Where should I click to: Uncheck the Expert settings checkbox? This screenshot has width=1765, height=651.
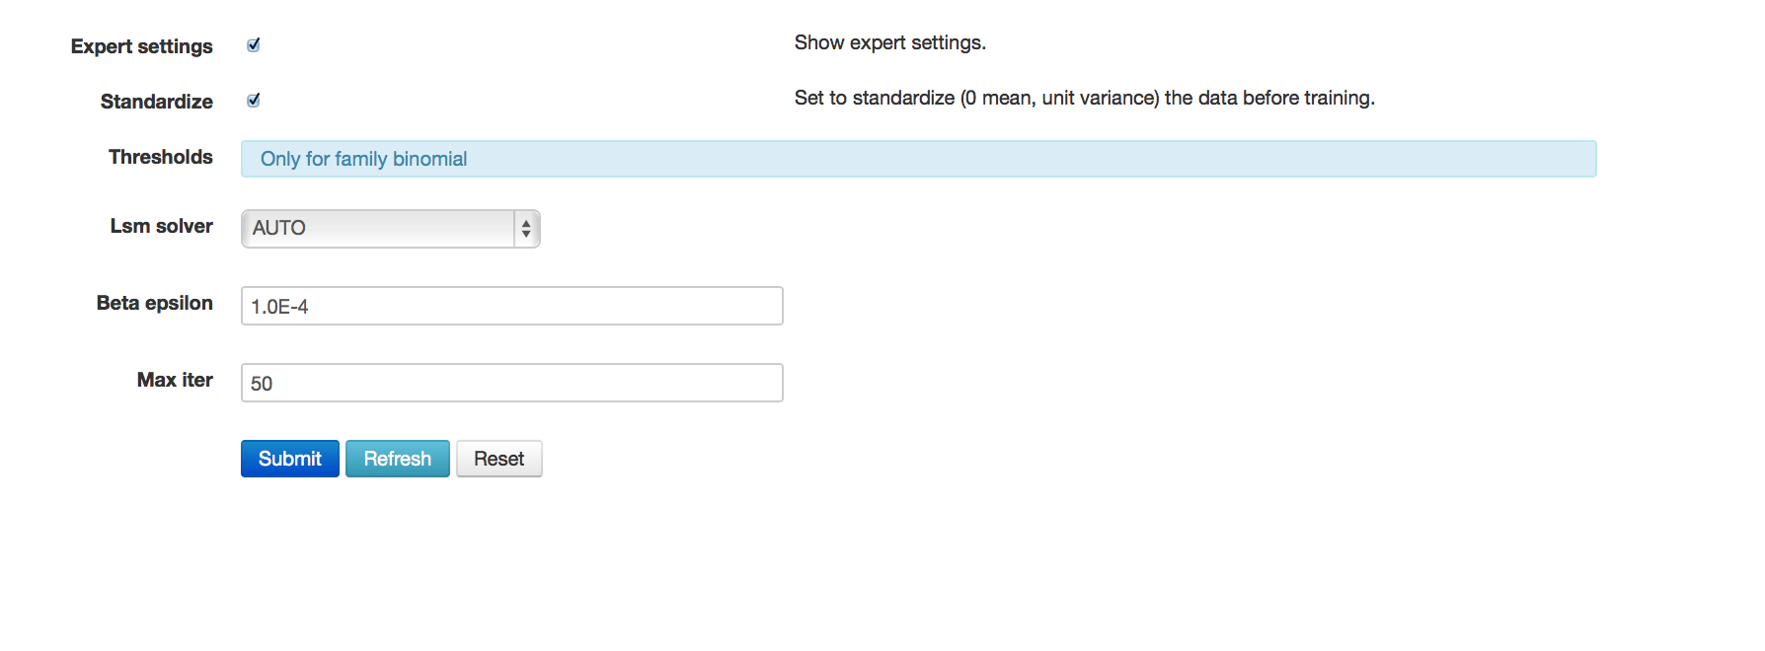click(254, 45)
